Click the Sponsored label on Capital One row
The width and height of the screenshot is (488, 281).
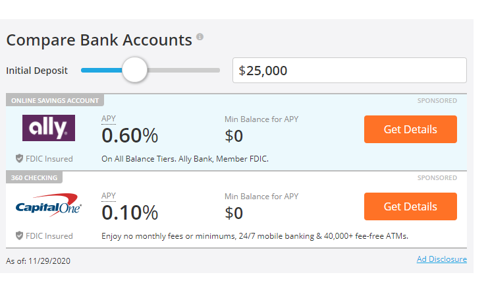[437, 178]
